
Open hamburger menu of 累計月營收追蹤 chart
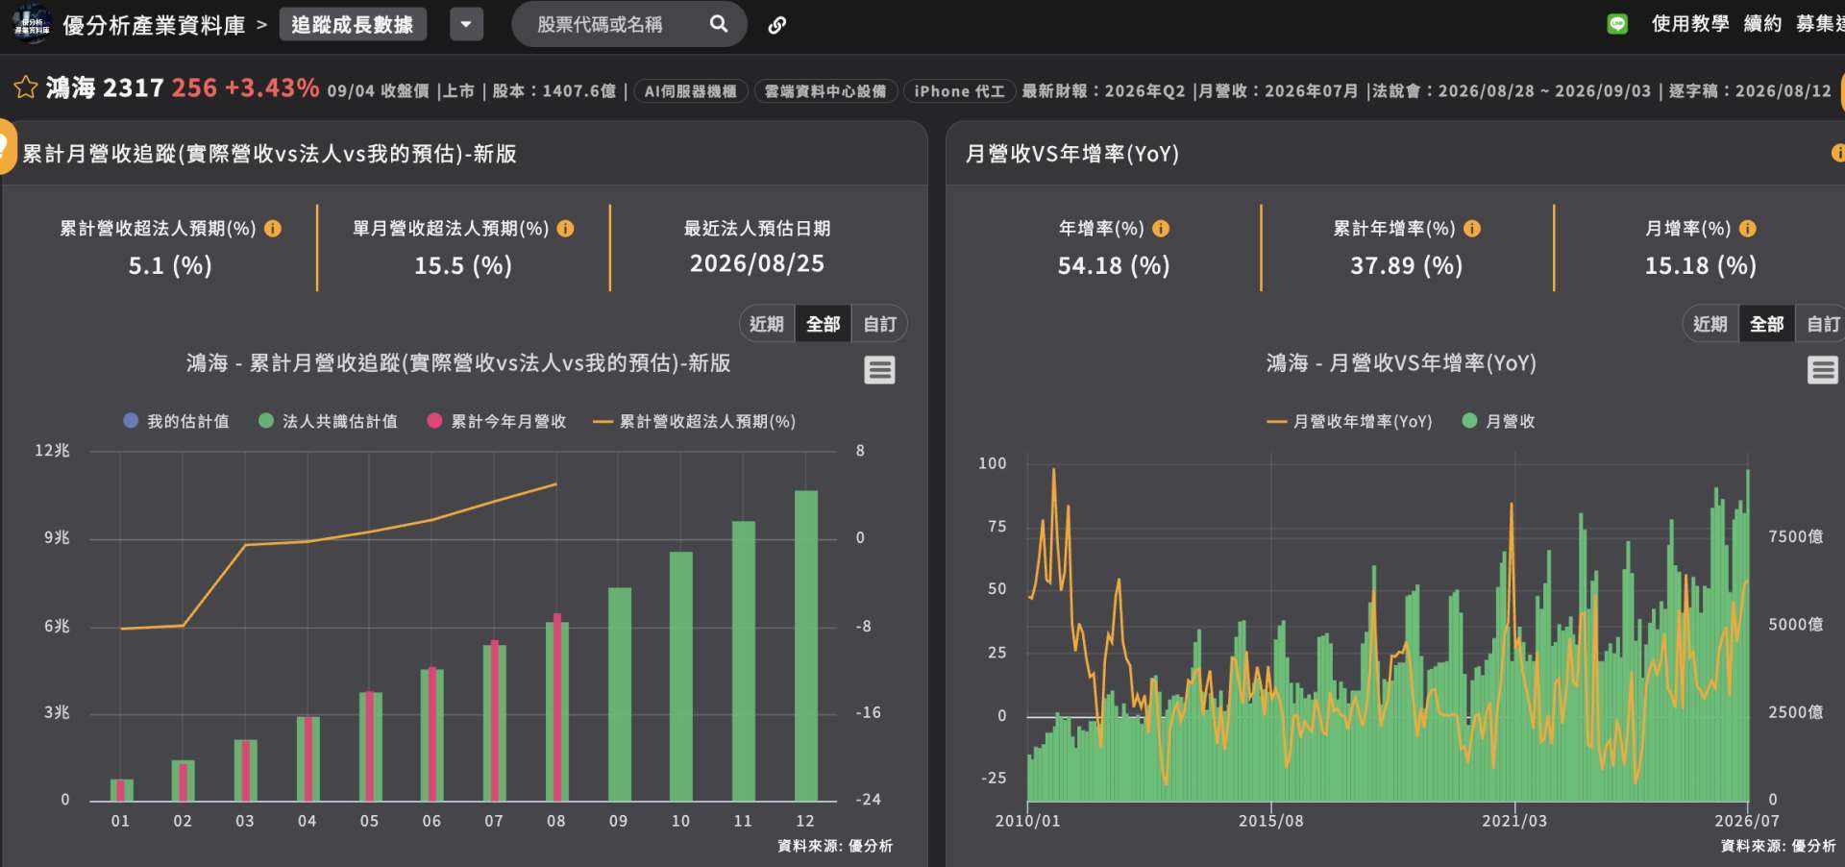coord(879,370)
